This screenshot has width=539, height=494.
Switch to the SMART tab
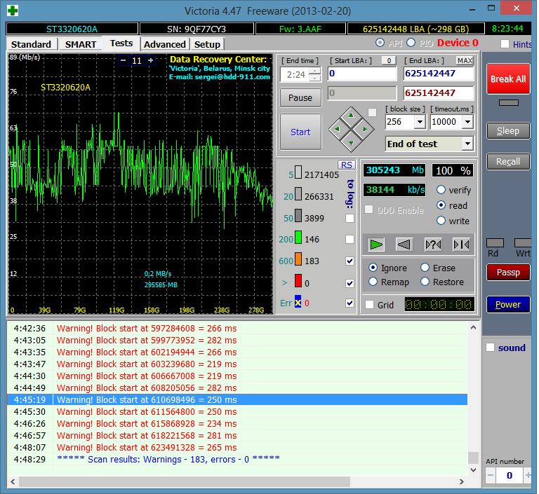click(x=81, y=44)
